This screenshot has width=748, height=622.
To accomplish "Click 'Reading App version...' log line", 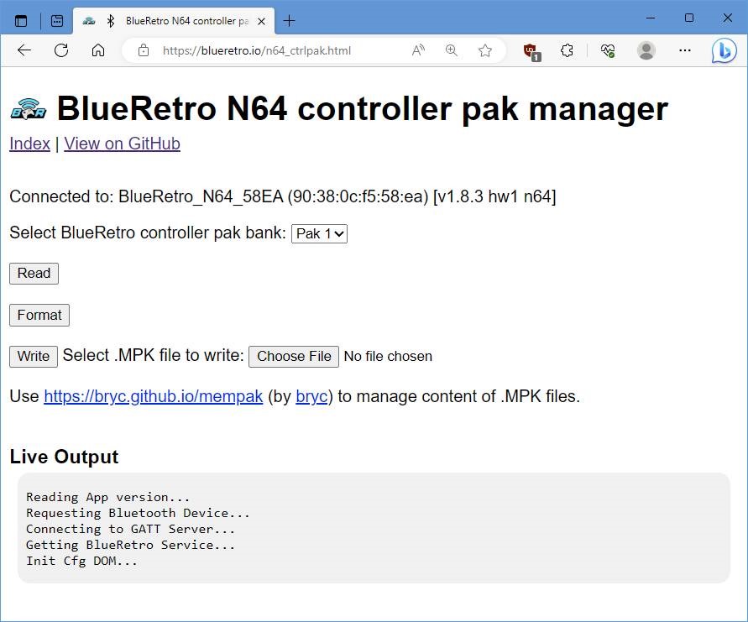I will [107, 497].
